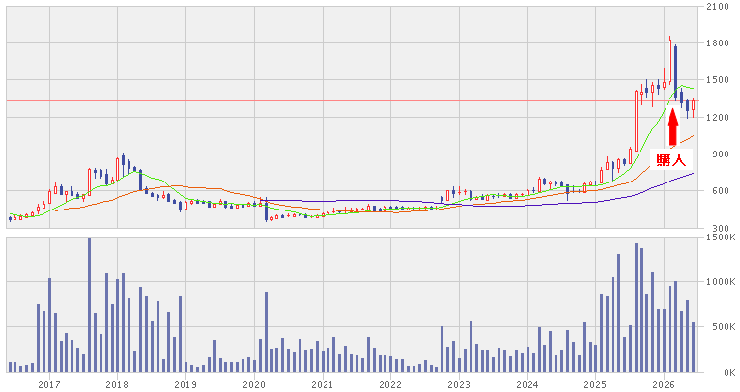Click the tall blue candlestick in 2026
This screenshot has height=392, width=740.
coord(676,72)
